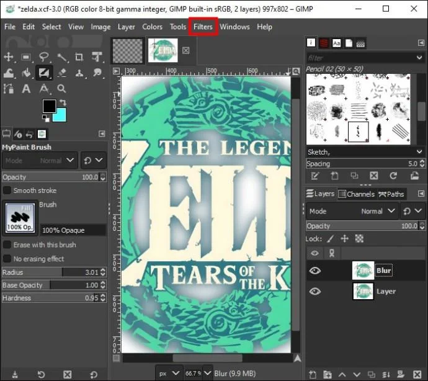
Task: Select the Rectangle Select tool
Action: 26,57
